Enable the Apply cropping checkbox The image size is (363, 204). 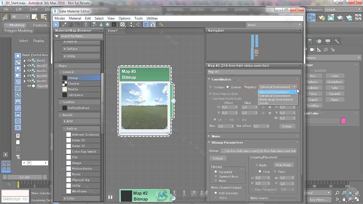(x=257, y=165)
